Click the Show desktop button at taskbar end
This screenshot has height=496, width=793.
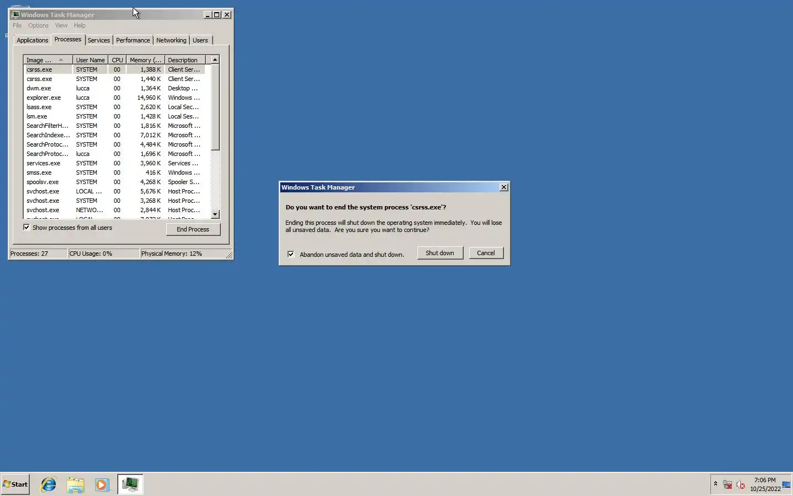point(787,484)
